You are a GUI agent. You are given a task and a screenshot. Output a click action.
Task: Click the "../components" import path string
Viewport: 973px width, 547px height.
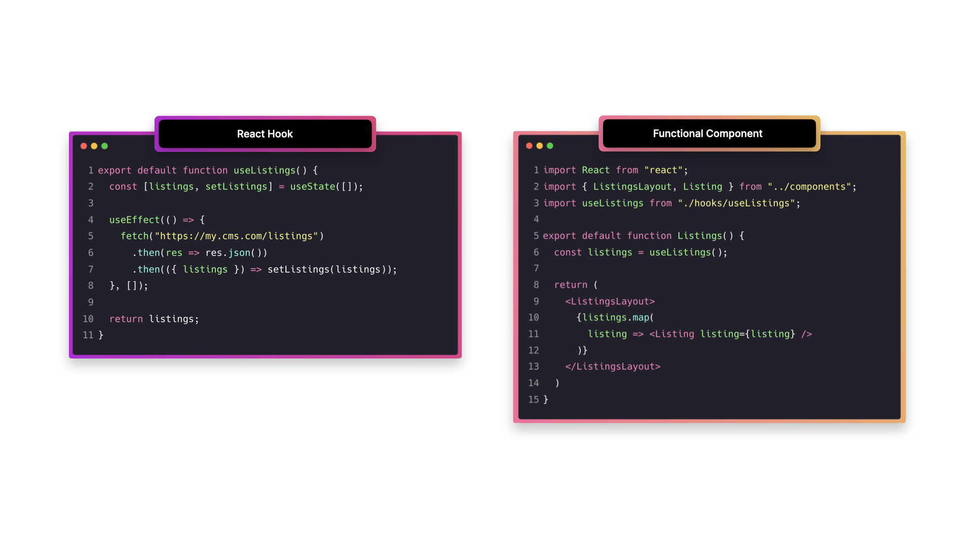pyautogui.click(x=809, y=187)
